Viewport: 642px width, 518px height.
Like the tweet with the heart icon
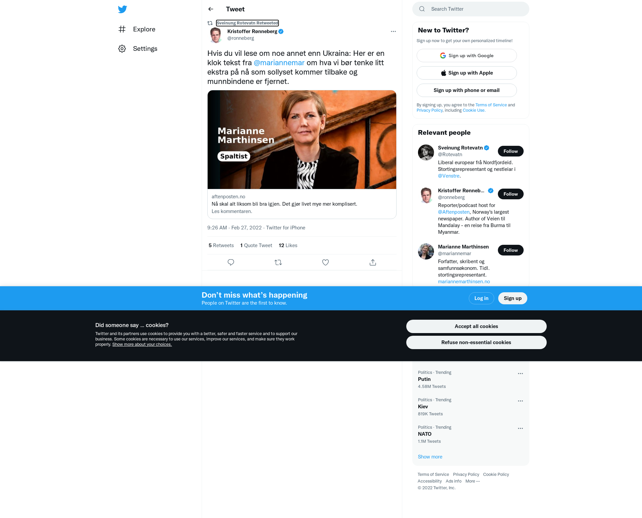coord(325,263)
